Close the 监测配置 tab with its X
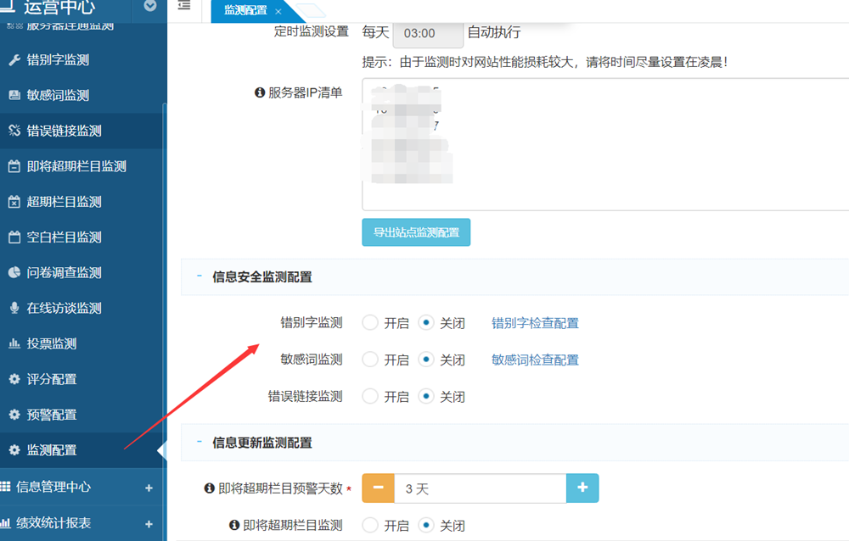This screenshot has width=849, height=541. pos(278,11)
